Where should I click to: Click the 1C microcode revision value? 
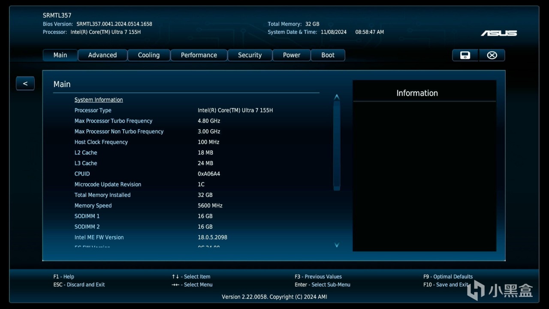[x=201, y=185]
